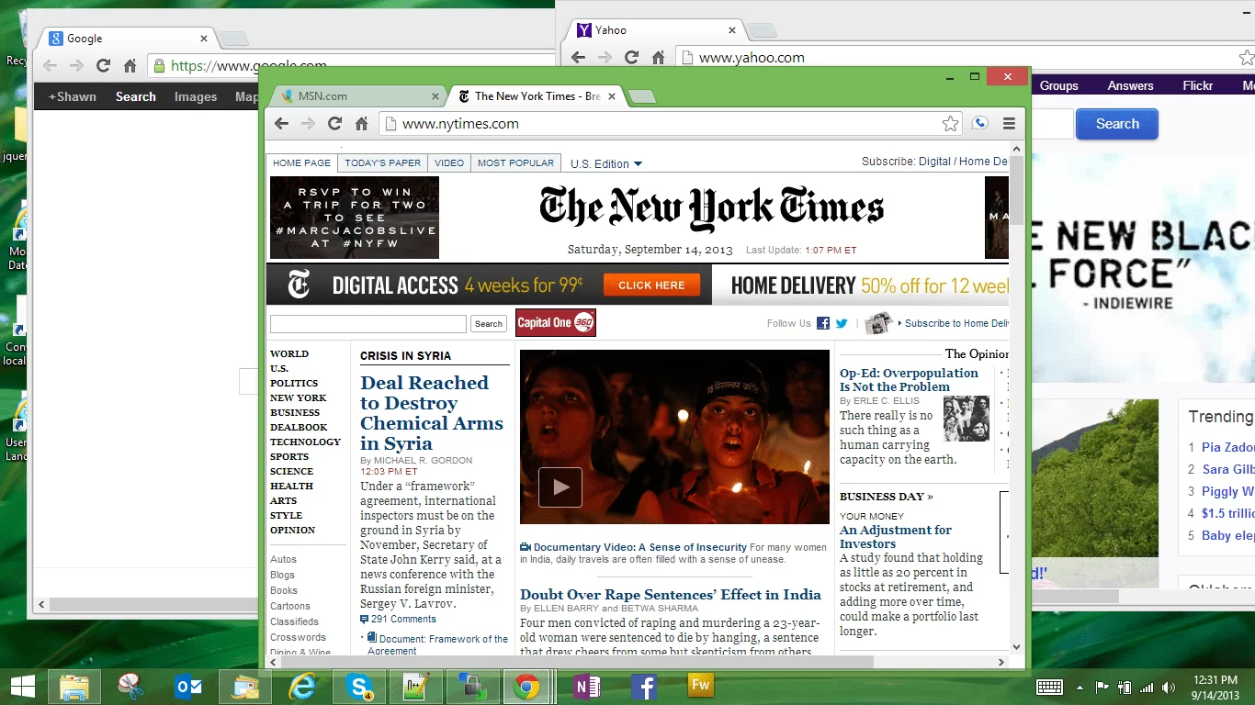Open the TODAY'S PAPER tab
Screen dimensions: 1255x705
tap(383, 162)
